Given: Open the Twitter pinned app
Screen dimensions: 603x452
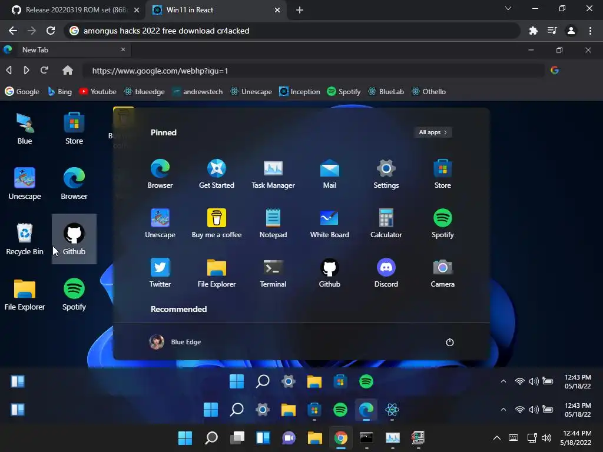Looking at the screenshot, I should point(160,273).
